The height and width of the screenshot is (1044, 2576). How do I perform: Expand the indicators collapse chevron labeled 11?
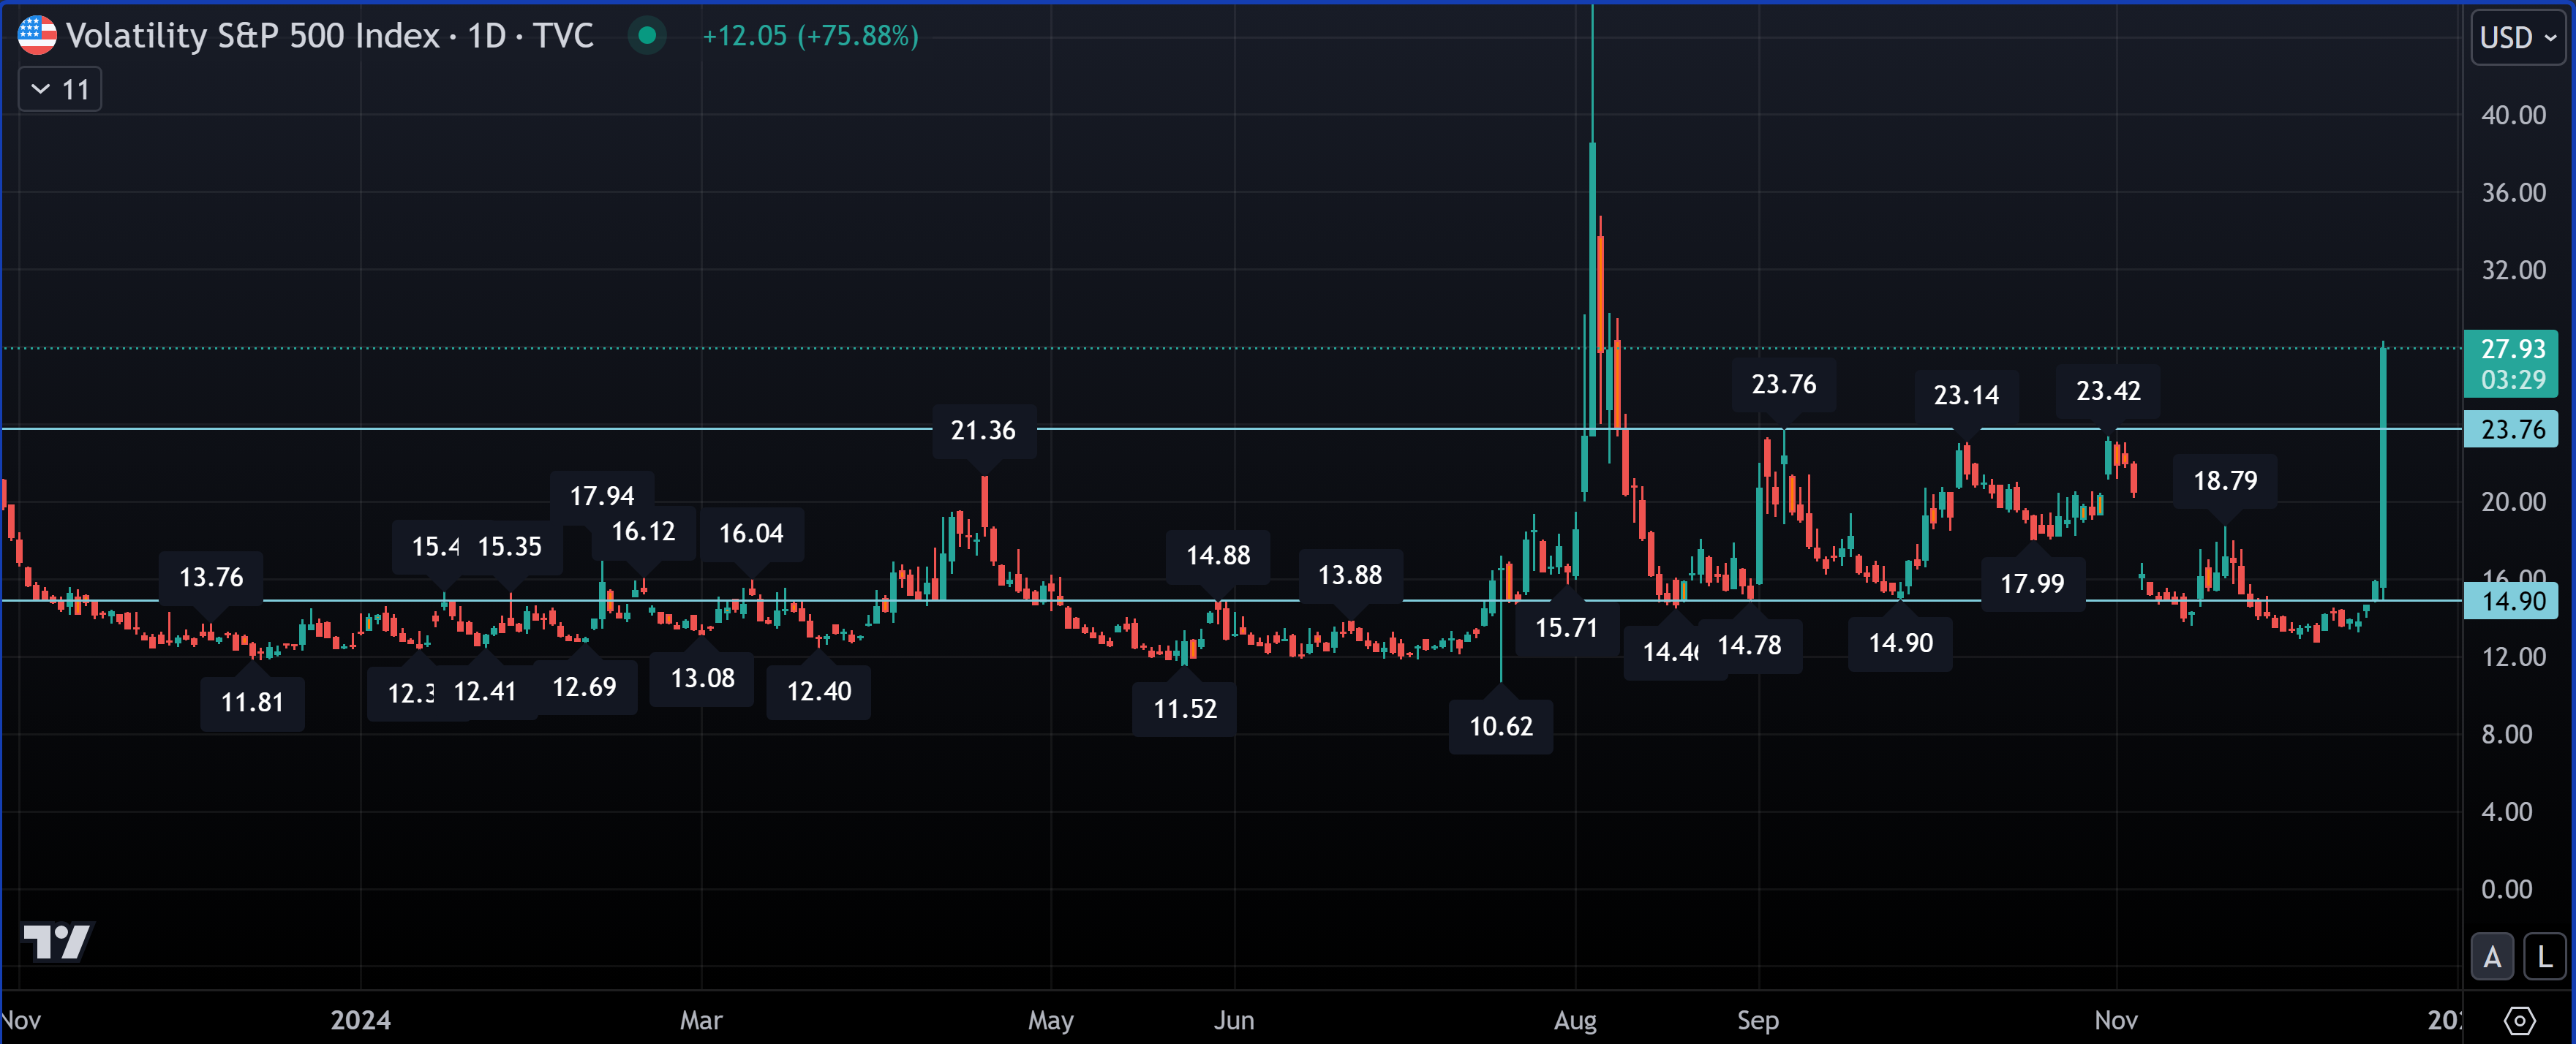(60, 90)
